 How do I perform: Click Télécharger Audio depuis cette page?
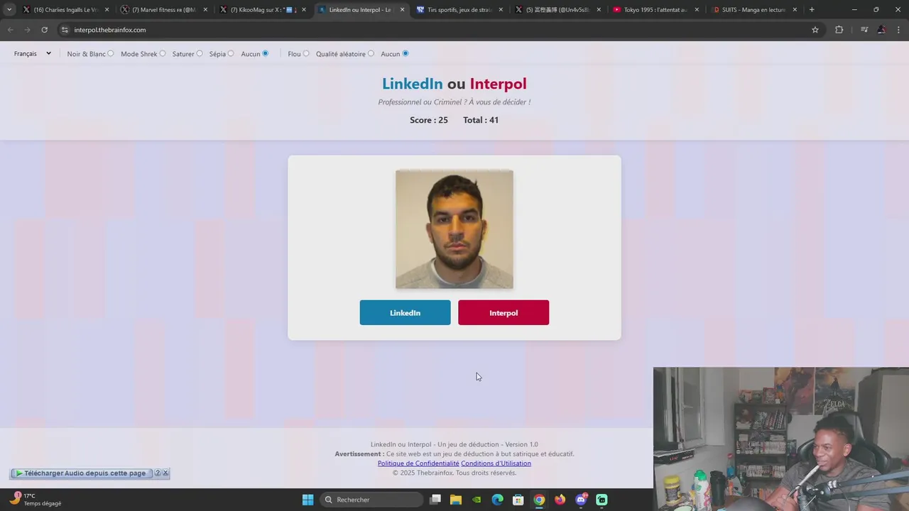81,473
